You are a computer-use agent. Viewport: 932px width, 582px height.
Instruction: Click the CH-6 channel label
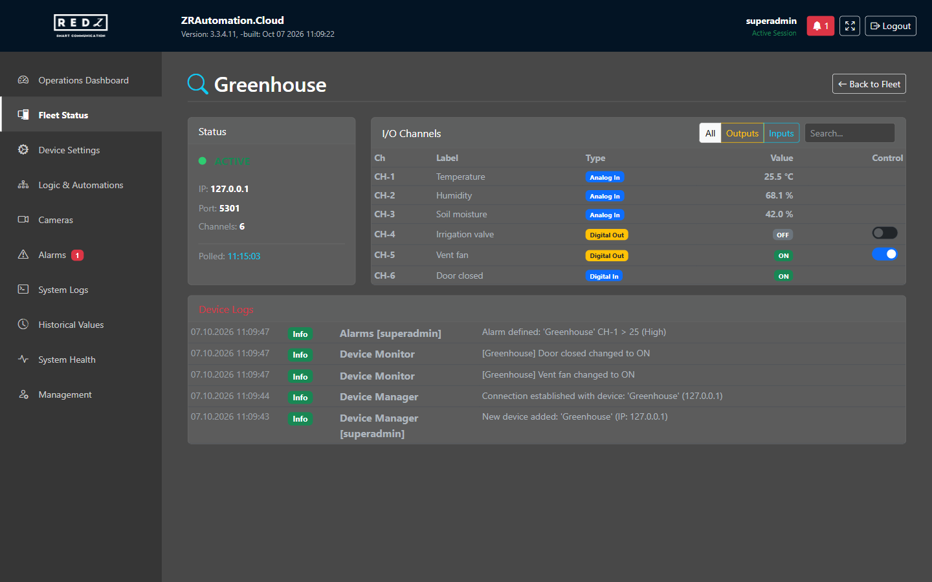[384, 275]
